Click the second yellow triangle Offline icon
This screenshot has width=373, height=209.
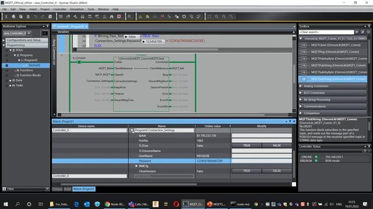point(147,17)
